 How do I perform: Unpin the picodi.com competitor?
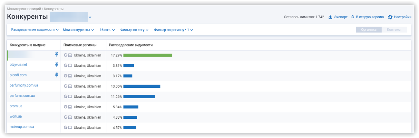click(x=57, y=75)
